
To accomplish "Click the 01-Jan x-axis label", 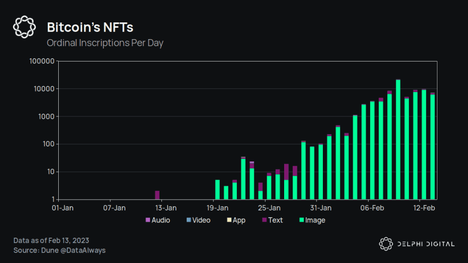I will (x=63, y=208).
